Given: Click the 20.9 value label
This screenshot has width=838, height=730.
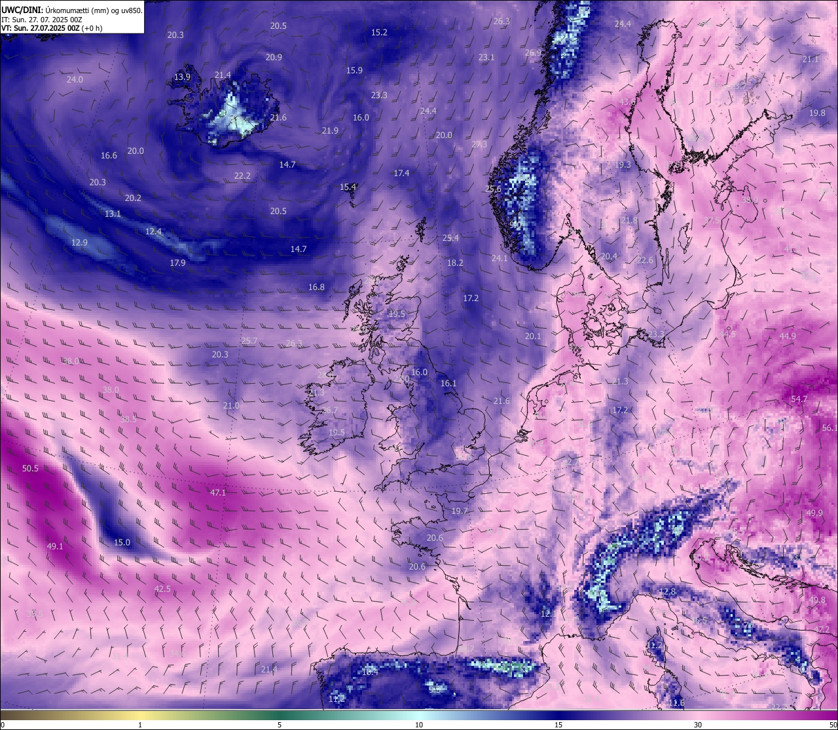Looking at the screenshot, I should click(x=274, y=57).
